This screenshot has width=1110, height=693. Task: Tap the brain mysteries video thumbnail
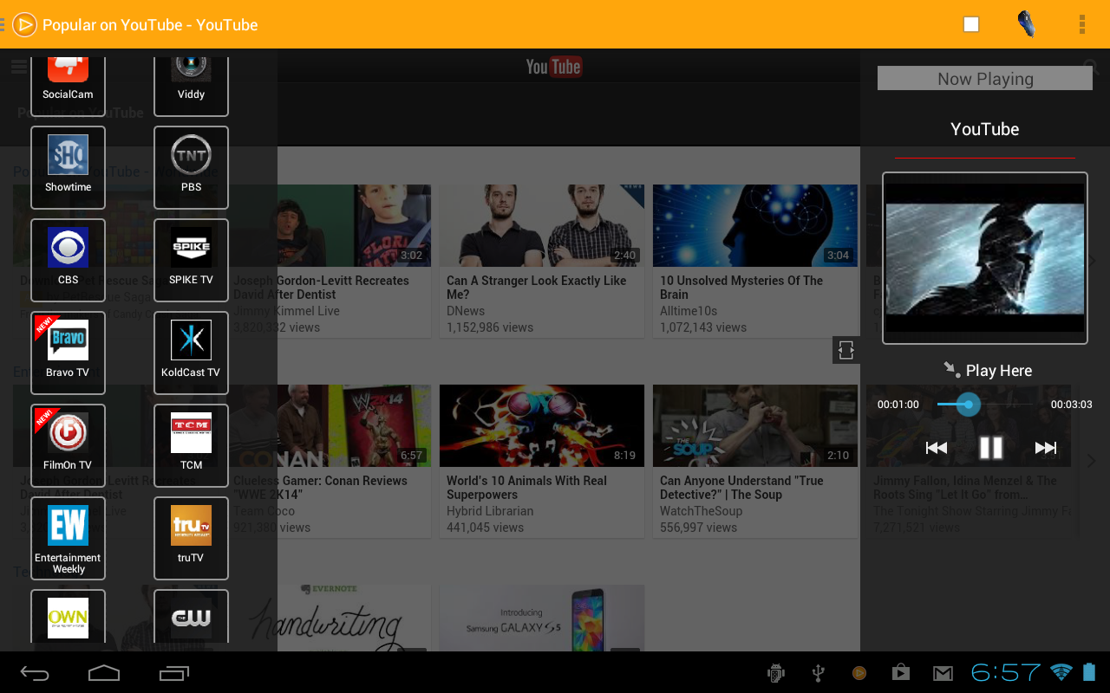point(755,225)
